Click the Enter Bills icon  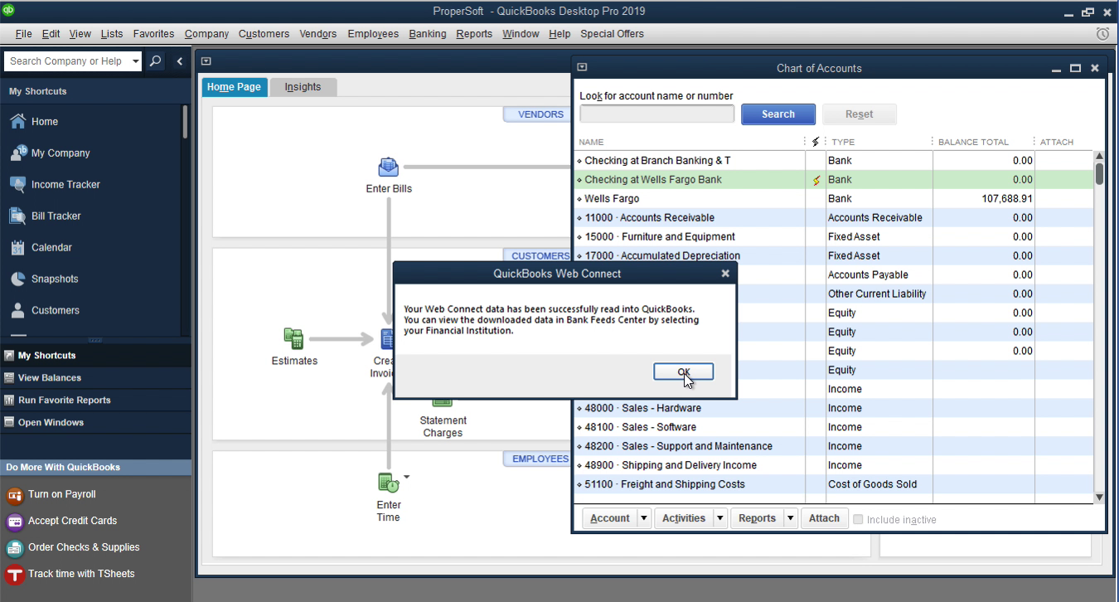pyautogui.click(x=388, y=167)
